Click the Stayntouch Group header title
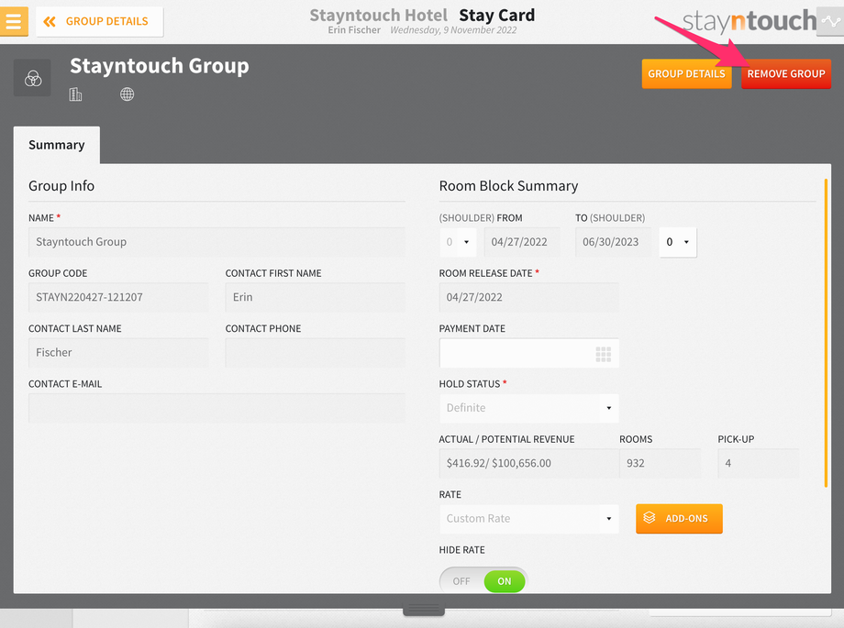The image size is (844, 628). (x=160, y=66)
